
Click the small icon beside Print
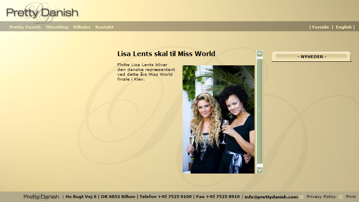point(341,197)
